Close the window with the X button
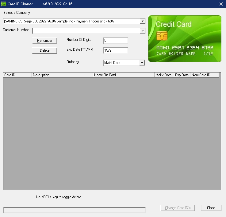Screen dimensions: 226x217 click(221, 4)
